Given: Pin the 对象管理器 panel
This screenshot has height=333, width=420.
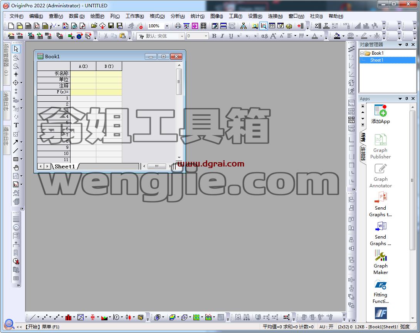Looking at the screenshot, I should tap(407, 45).
